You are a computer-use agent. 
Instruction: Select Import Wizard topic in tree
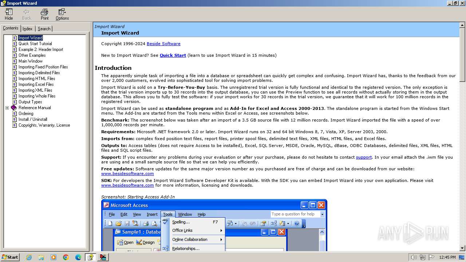31,38
